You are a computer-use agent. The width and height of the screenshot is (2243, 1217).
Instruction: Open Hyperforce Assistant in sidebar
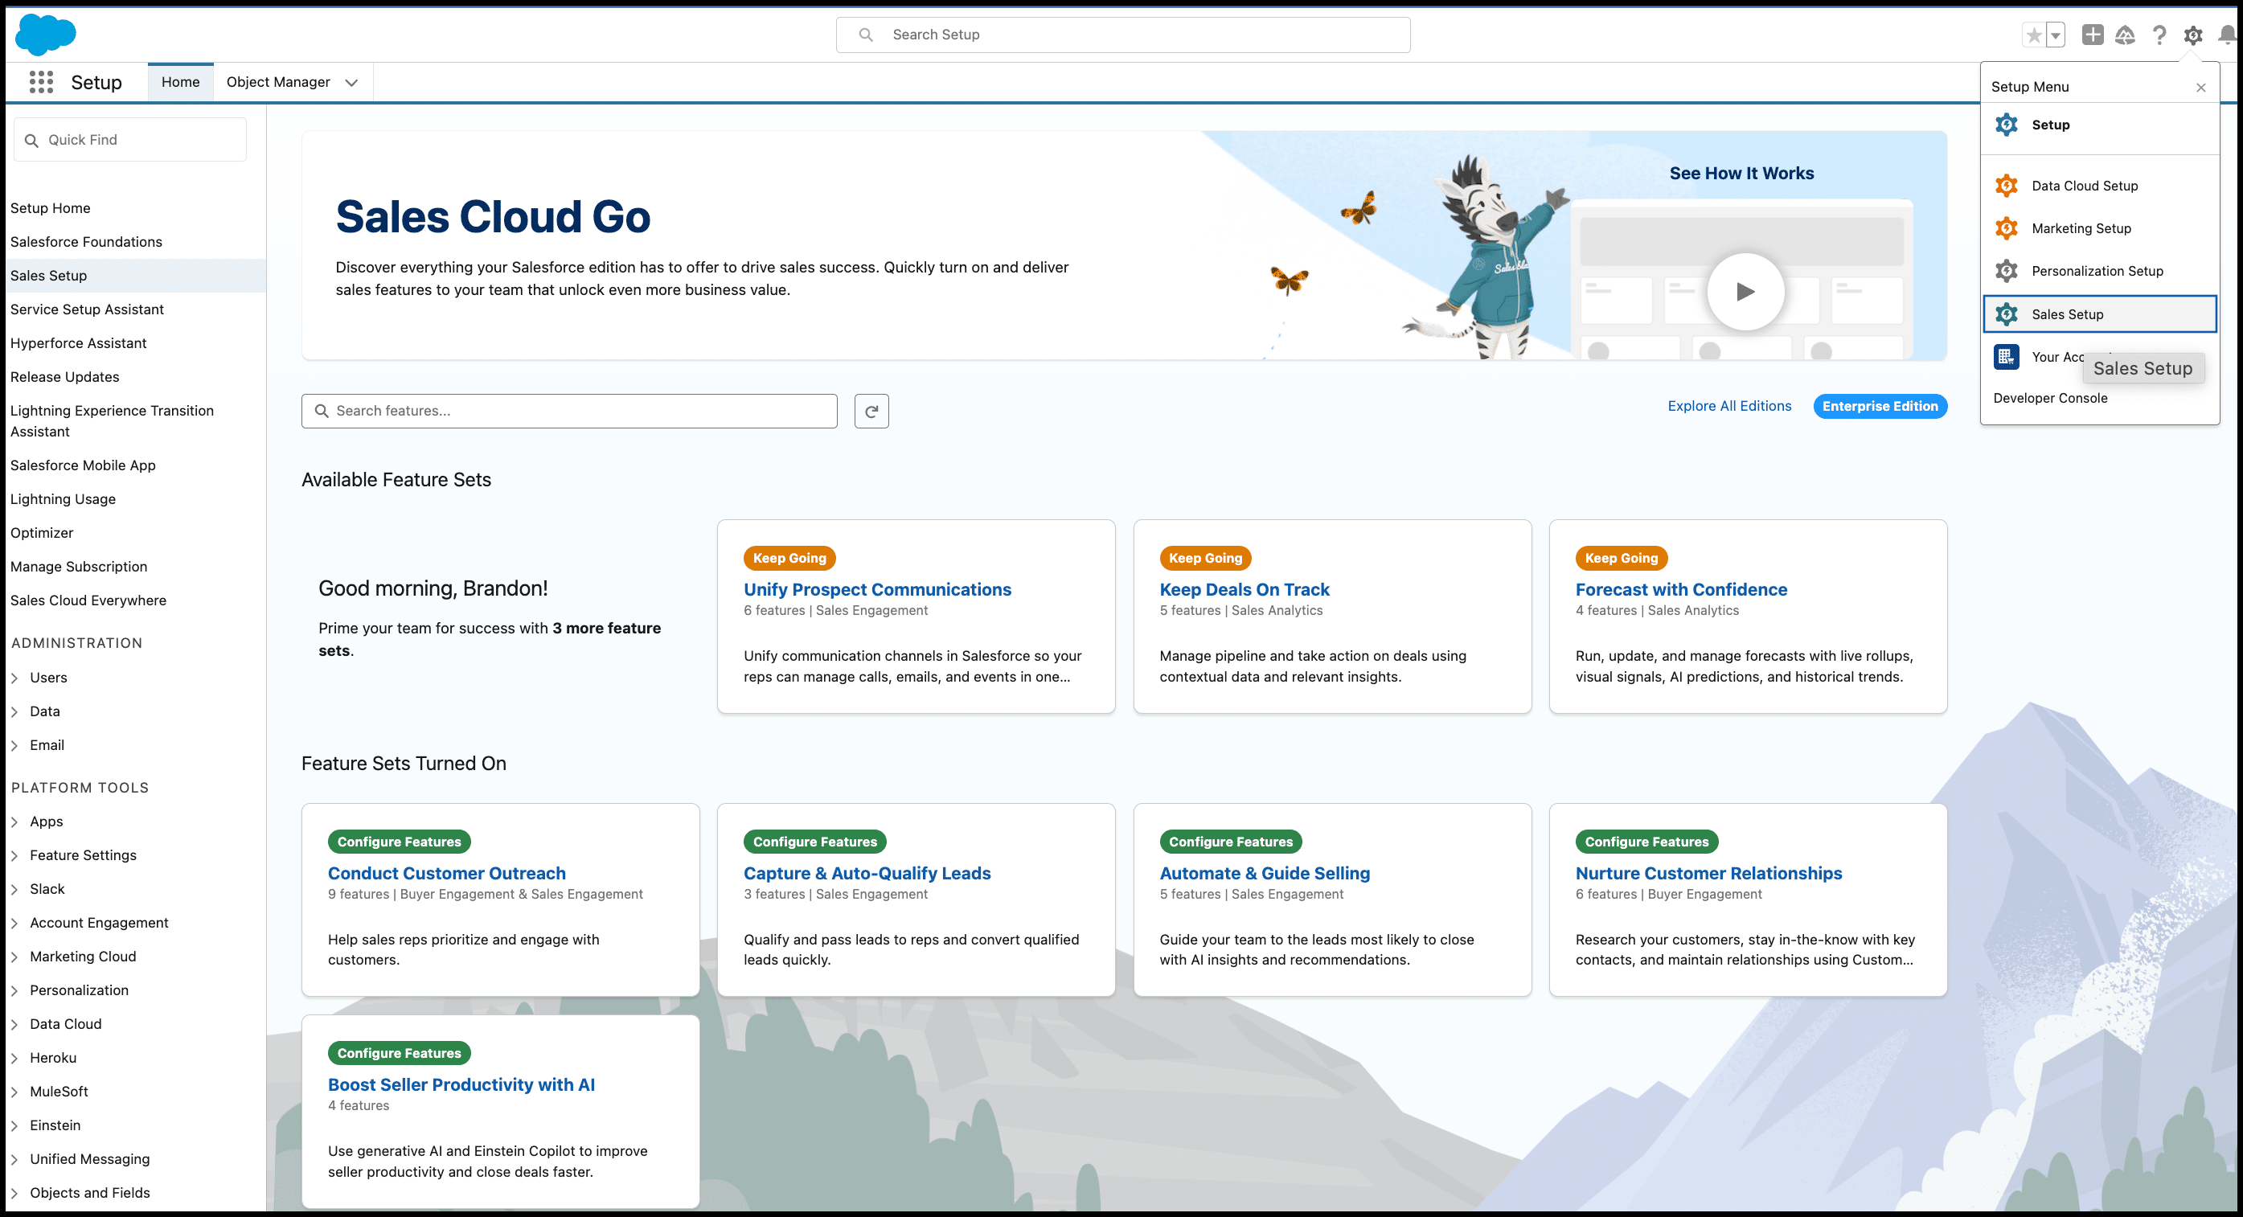point(78,343)
